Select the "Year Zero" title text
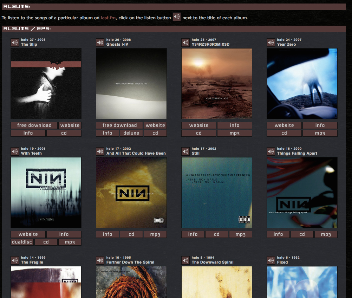 click(x=286, y=45)
